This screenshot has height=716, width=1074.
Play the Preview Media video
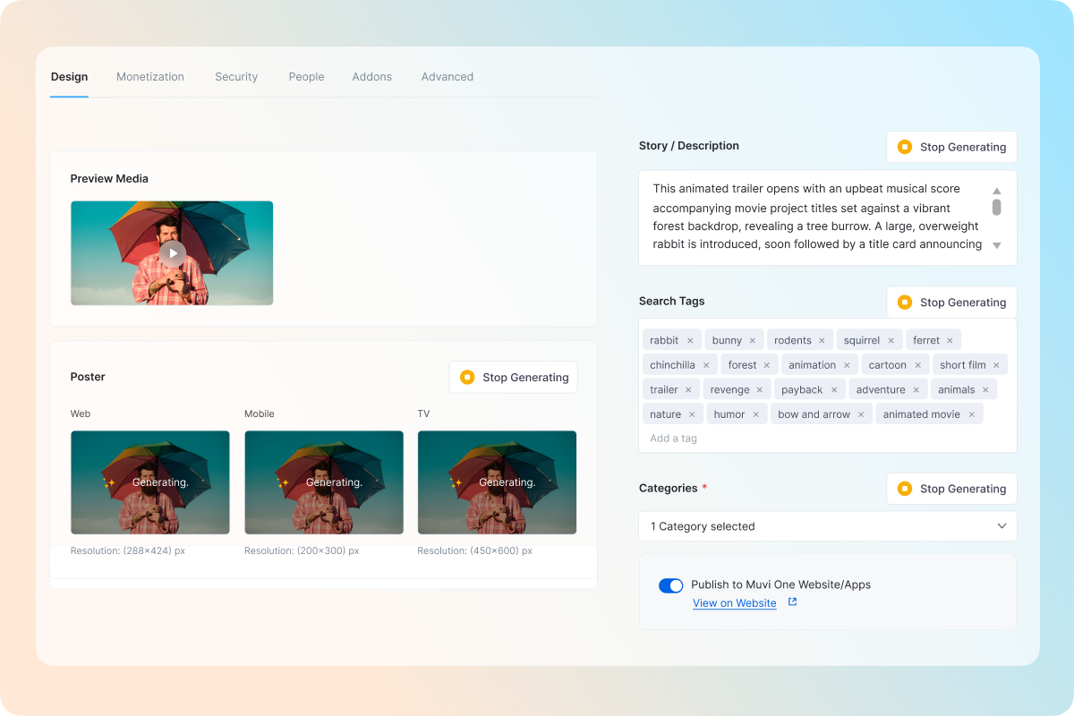pos(173,253)
